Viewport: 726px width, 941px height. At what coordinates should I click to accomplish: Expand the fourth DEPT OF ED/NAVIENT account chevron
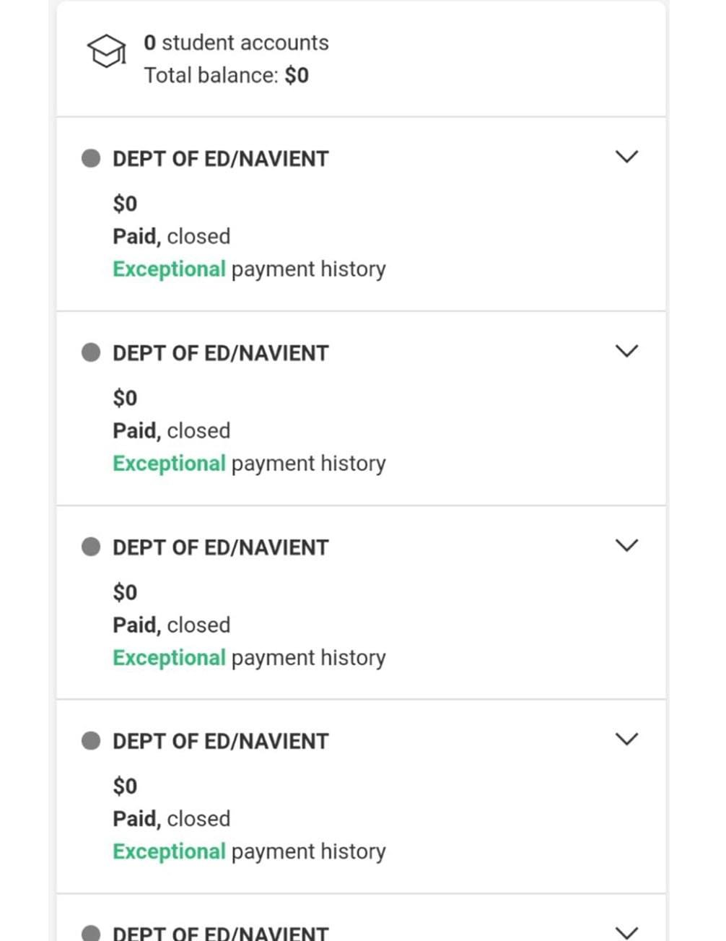click(626, 740)
